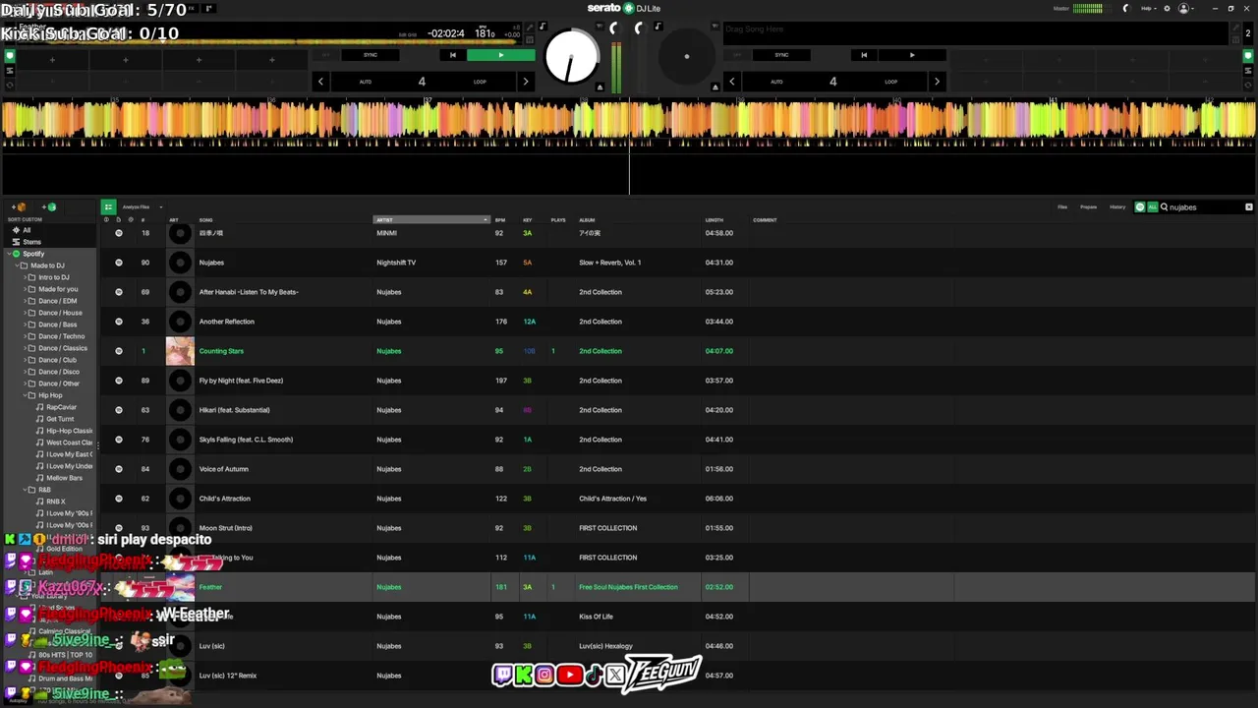
Task: Add second hot cue on left deck
Action: coord(125,60)
